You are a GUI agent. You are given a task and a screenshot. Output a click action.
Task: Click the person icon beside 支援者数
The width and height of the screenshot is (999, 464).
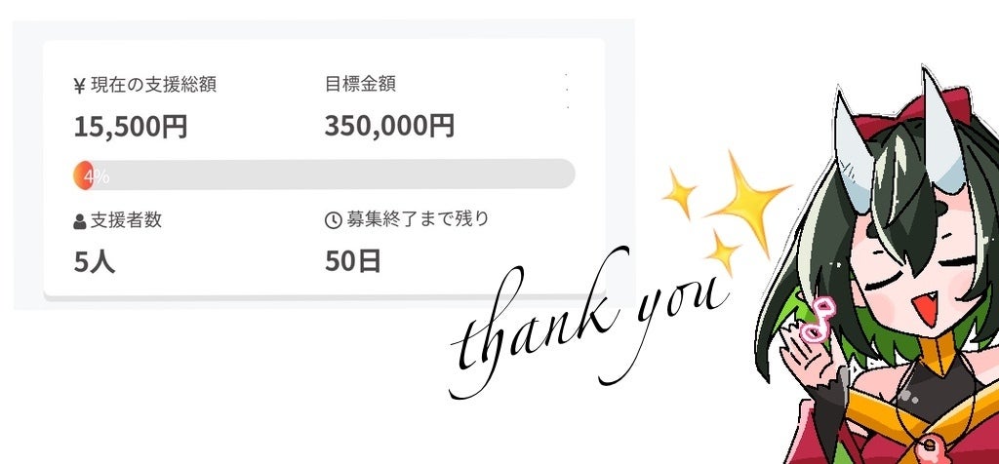coord(79,222)
